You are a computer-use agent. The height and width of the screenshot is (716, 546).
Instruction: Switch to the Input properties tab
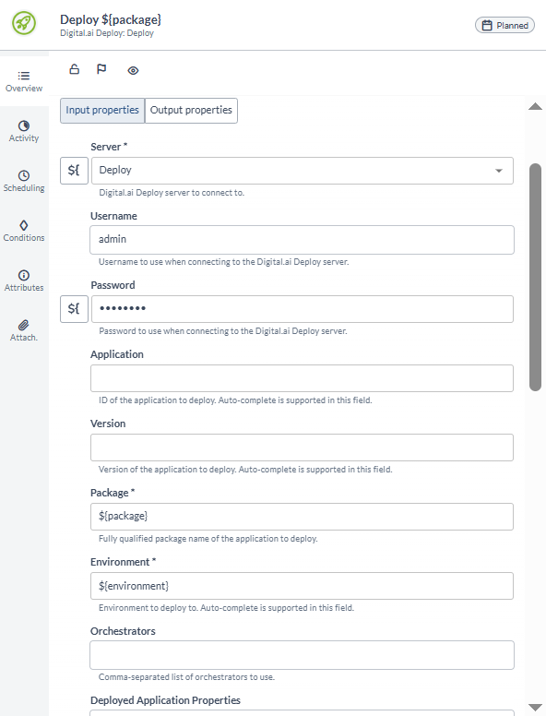tap(102, 111)
